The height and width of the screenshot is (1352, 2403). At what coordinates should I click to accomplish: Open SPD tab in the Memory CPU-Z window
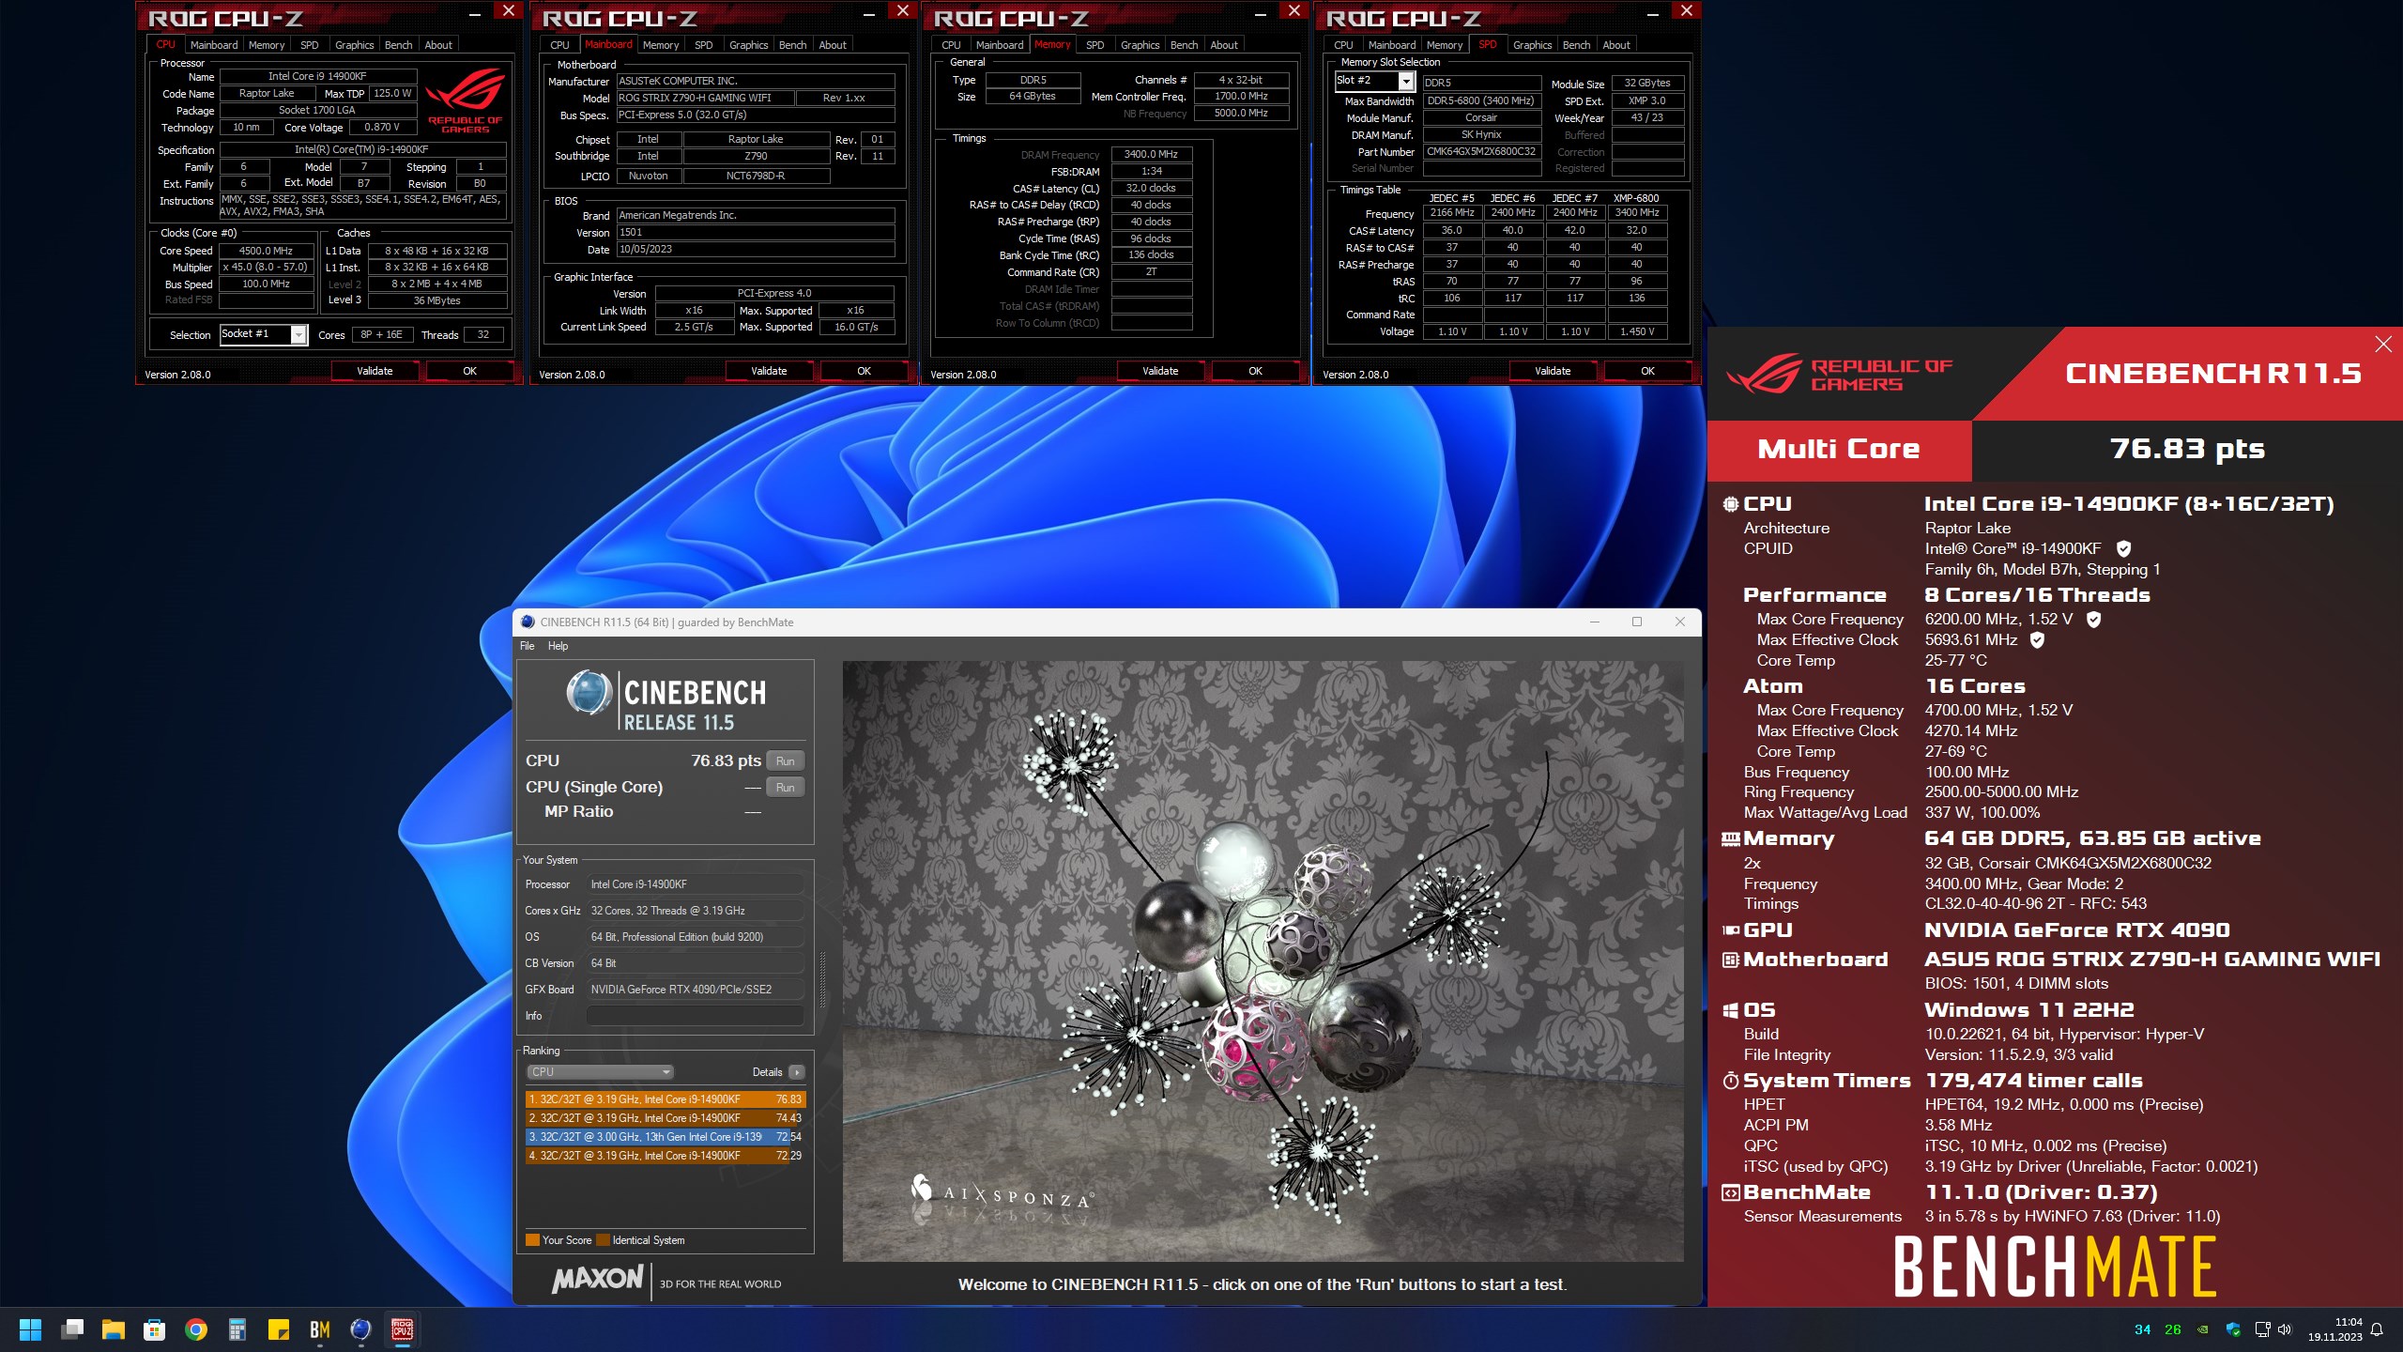point(1094,45)
